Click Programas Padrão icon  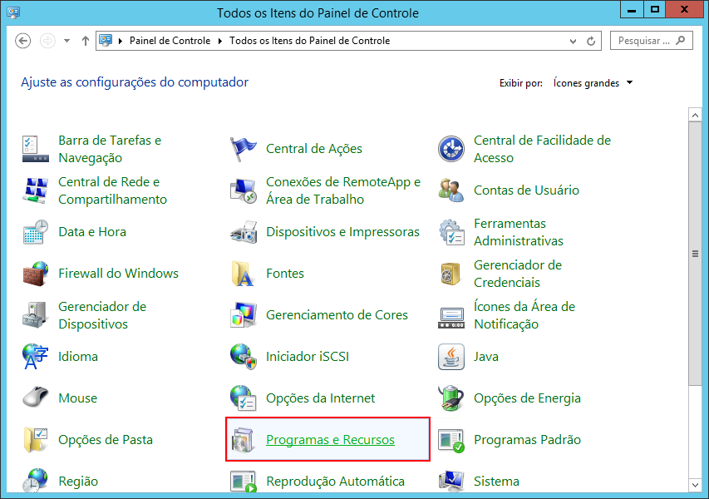coord(451,440)
